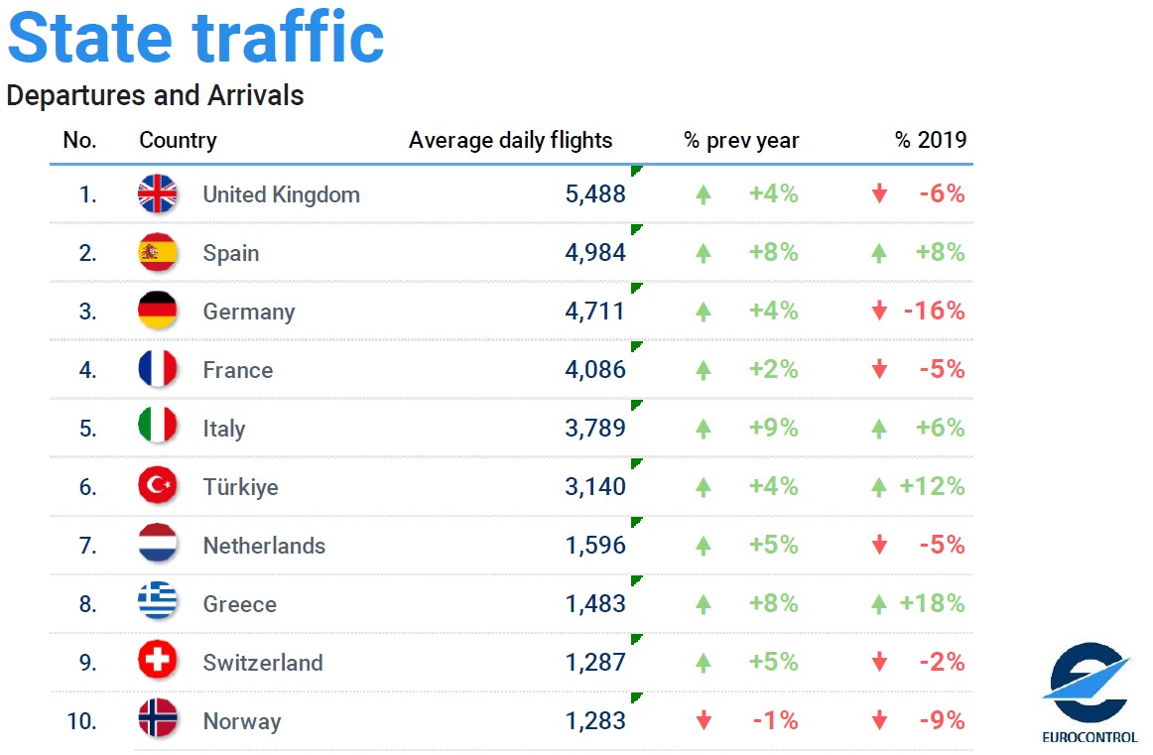The height and width of the screenshot is (755, 1153).
Task: Select the Germany flag icon
Action: pyautogui.click(x=158, y=311)
